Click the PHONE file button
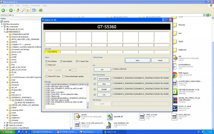This screenshot has height=134, width=214. [x=104, y=89]
